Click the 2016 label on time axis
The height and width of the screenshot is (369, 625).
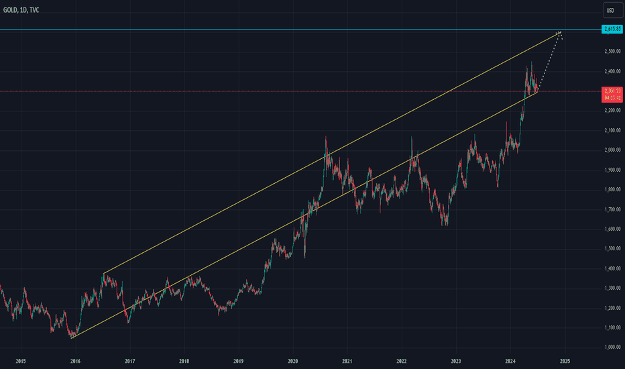pyautogui.click(x=75, y=362)
